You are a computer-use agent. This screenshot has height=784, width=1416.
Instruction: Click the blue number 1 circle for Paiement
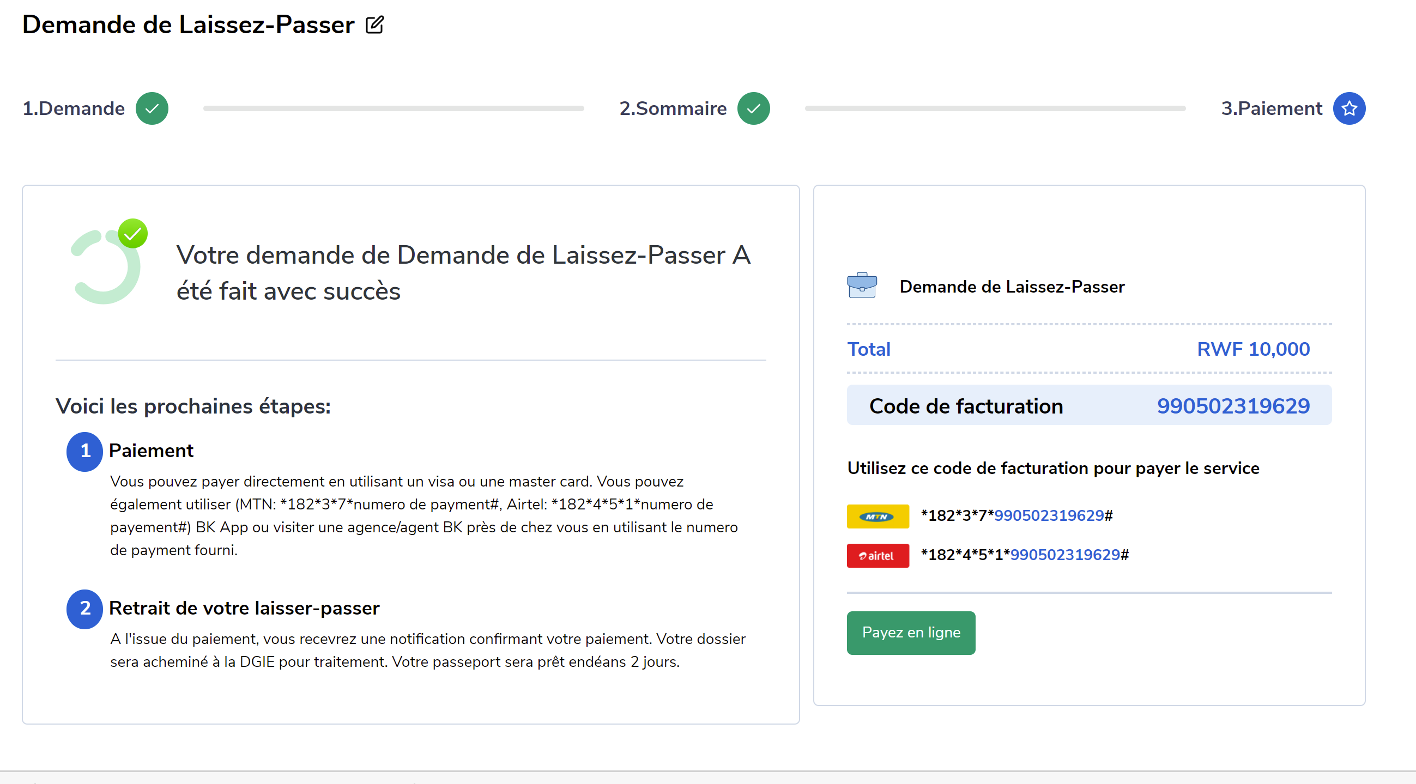click(x=84, y=451)
